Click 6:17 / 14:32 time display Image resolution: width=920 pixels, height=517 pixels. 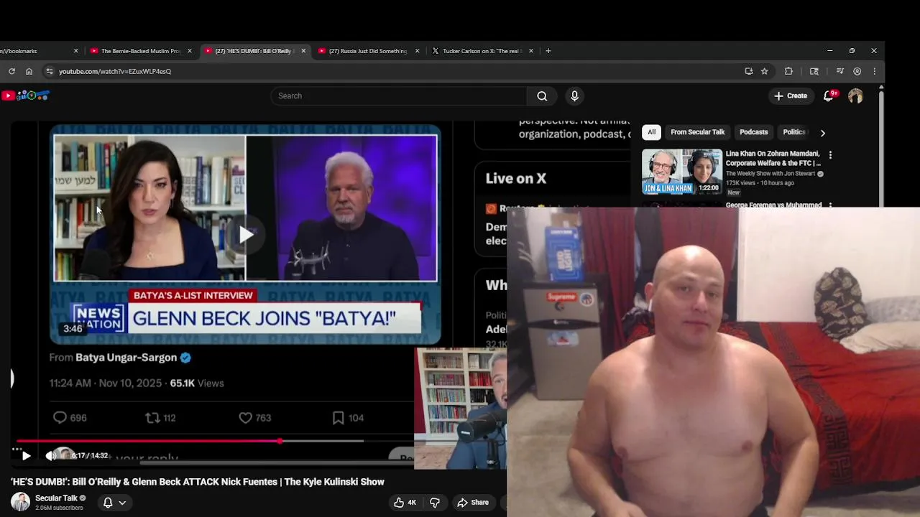click(x=90, y=455)
